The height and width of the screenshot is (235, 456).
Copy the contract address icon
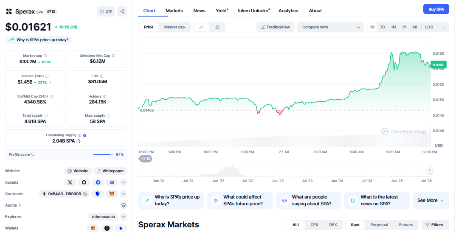pyautogui.click(x=85, y=194)
